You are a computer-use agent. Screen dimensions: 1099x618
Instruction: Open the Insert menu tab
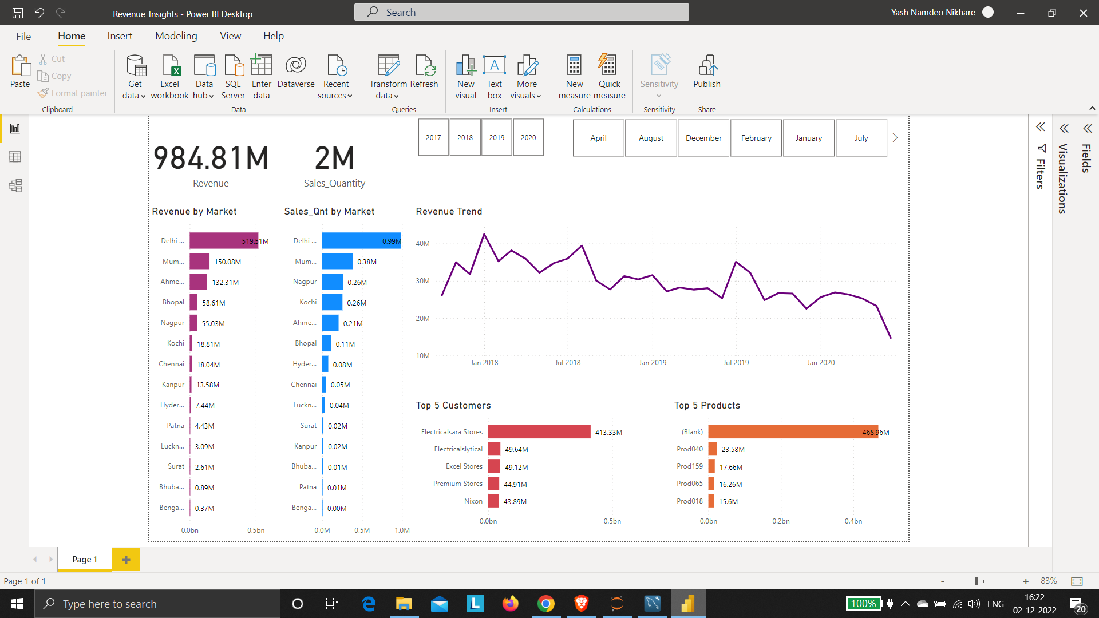[120, 35]
